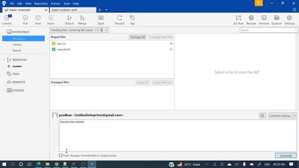Open the taskbar notification center
The height and width of the screenshot is (168, 299).
(291, 164)
